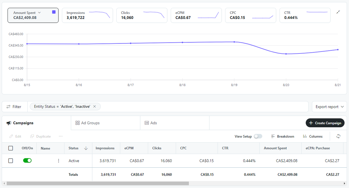Open the Breakdown menu
Viewport: 349px width, 188px height.
click(282, 136)
